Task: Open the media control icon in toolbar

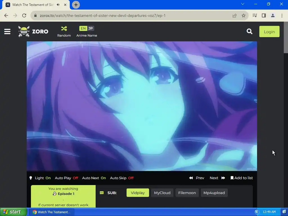Action: 255,16
